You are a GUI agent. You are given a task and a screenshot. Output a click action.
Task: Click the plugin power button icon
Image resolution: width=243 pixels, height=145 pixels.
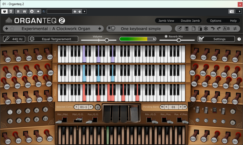coord(5,11)
